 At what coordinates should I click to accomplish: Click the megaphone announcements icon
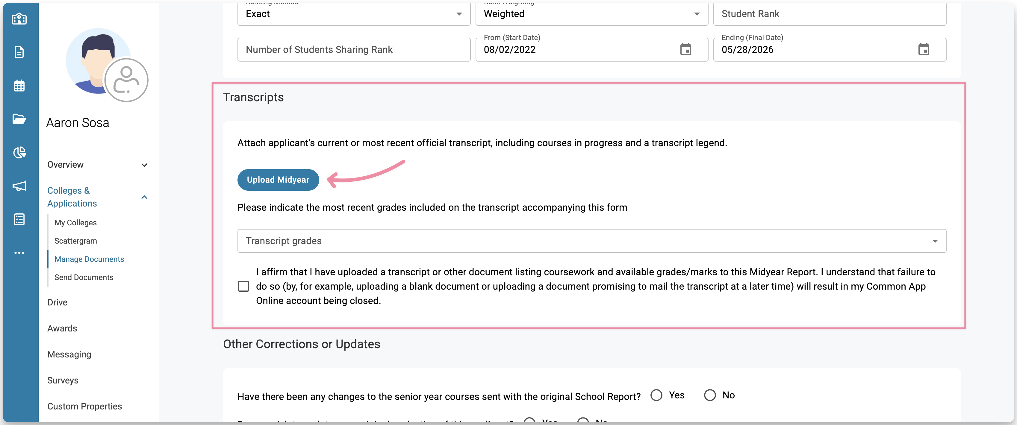[x=19, y=186]
